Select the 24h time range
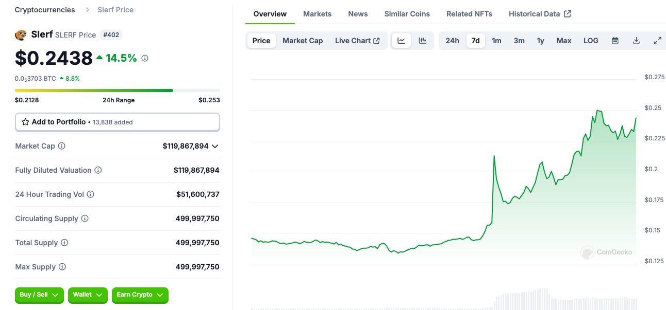This screenshot has width=666, height=310. pos(452,41)
